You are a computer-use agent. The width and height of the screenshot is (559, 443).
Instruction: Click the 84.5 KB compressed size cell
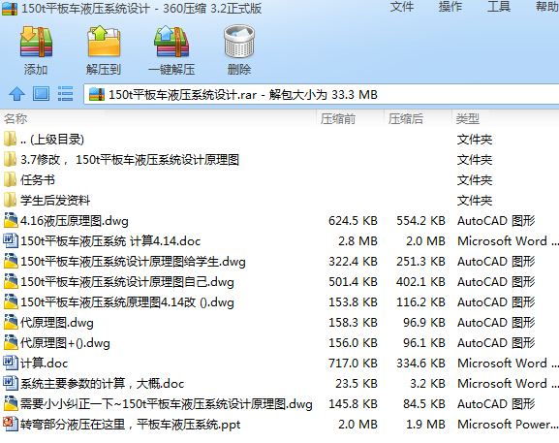[424, 404]
